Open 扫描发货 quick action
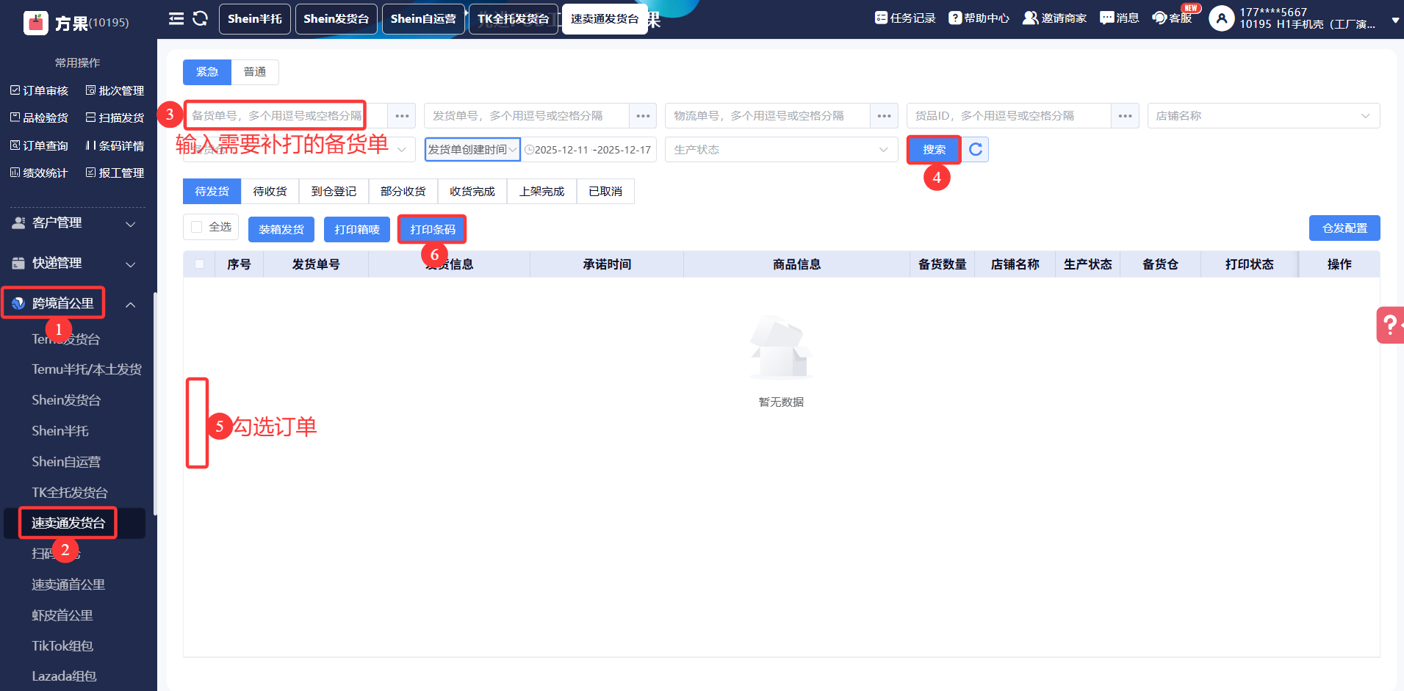 click(x=115, y=117)
